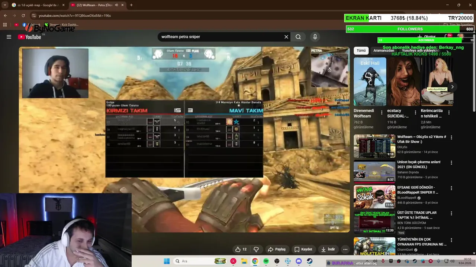
Task: Open Discord from the taskbar
Action: [x=299, y=261]
